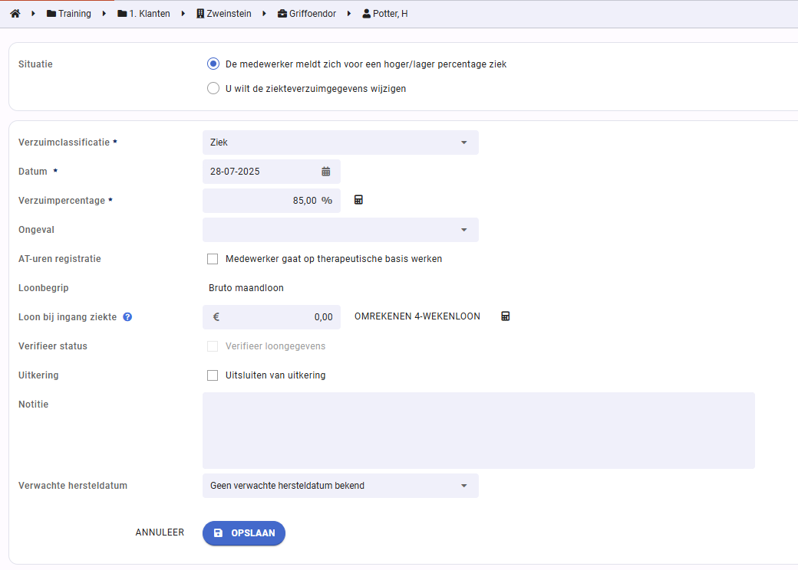
Task: Click Omrekenen 4-wekenloon
Action: click(x=417, y=316)
